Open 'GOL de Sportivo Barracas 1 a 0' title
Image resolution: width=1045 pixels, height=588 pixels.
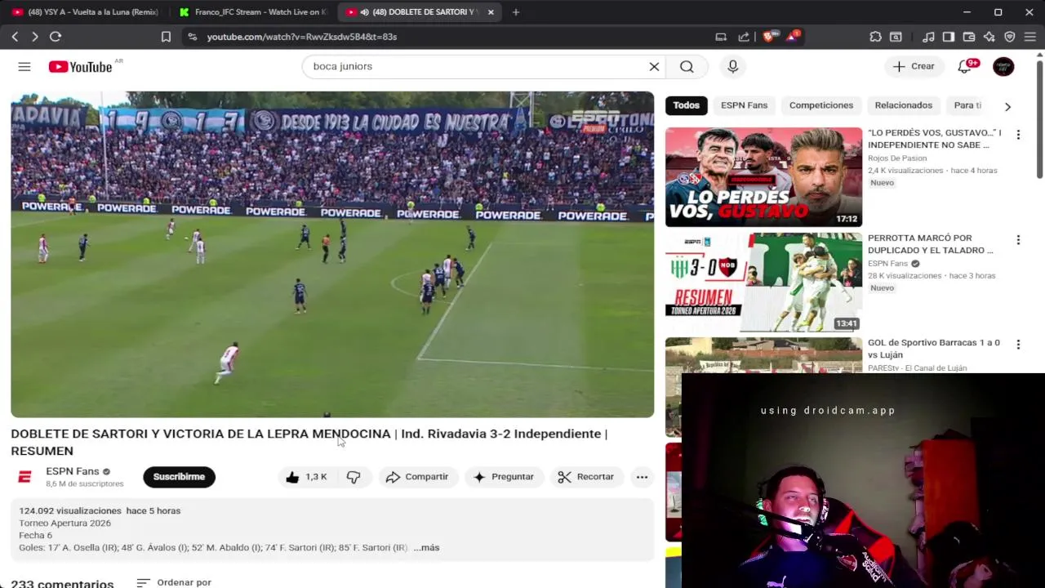pos(934,349)
